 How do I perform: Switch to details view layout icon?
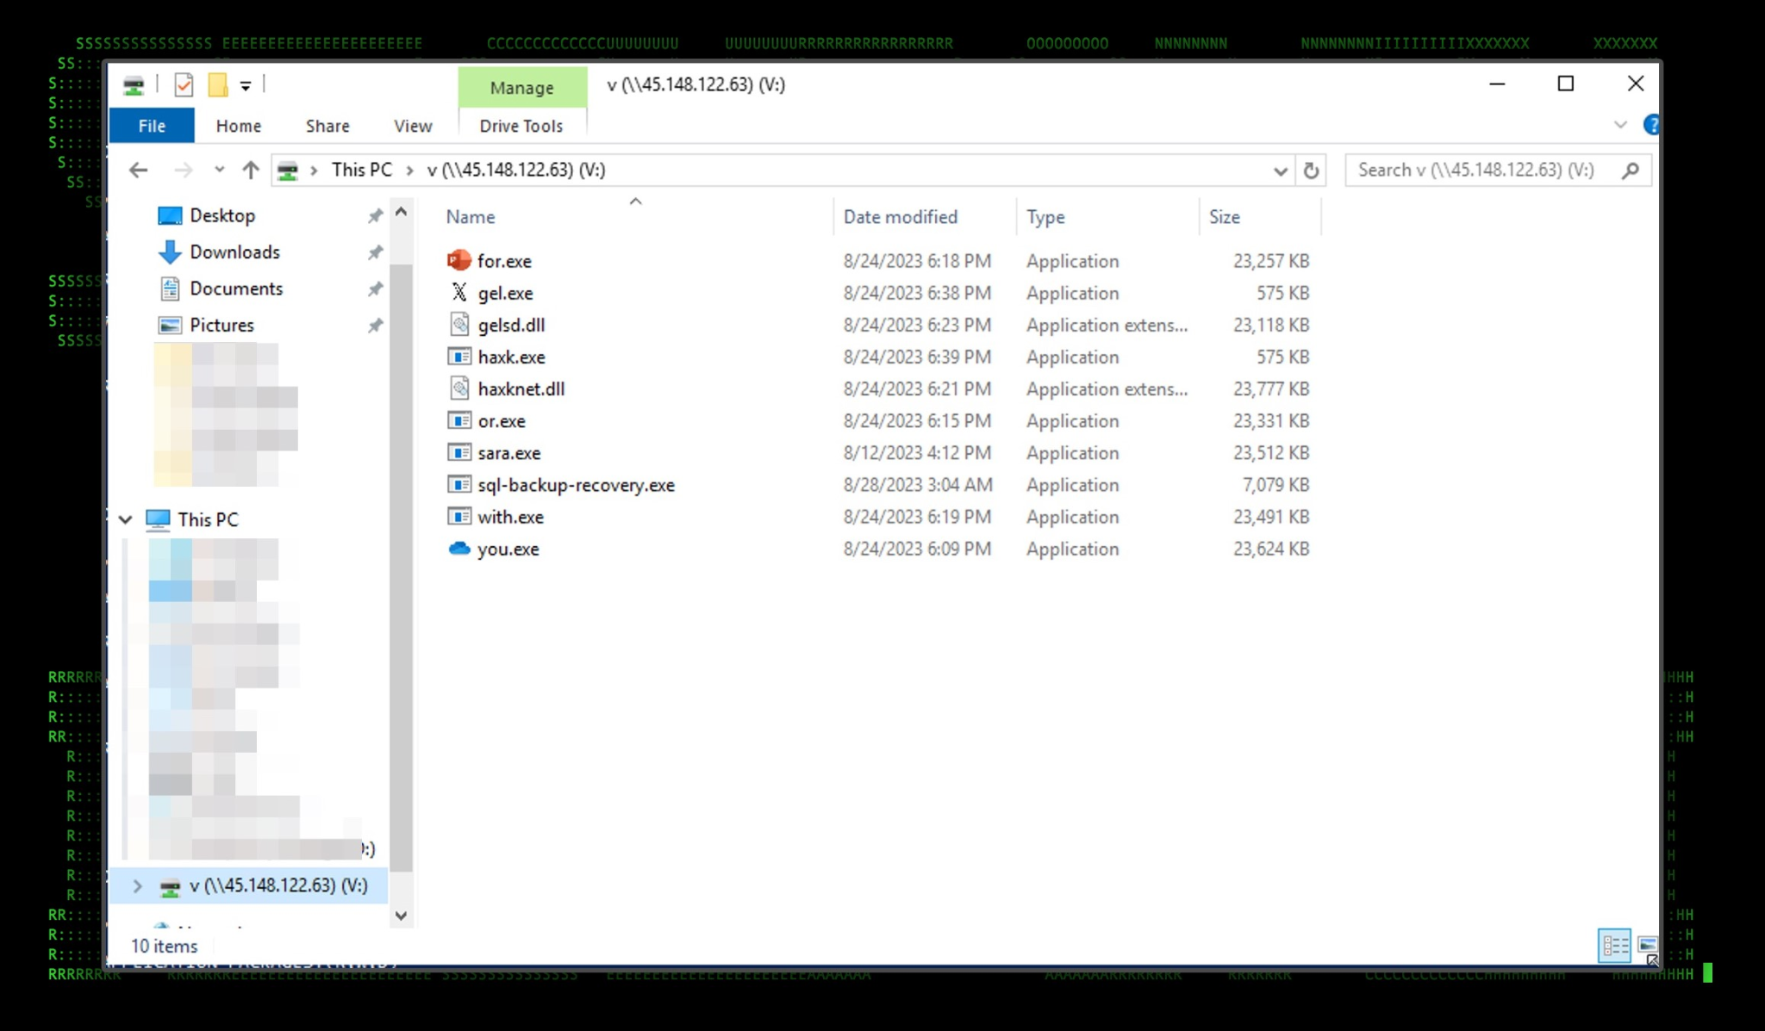coord(1613,946)
